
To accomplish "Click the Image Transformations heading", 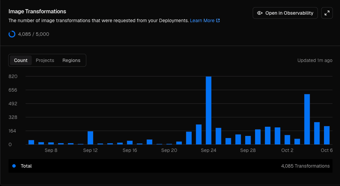I will [37, 11].
